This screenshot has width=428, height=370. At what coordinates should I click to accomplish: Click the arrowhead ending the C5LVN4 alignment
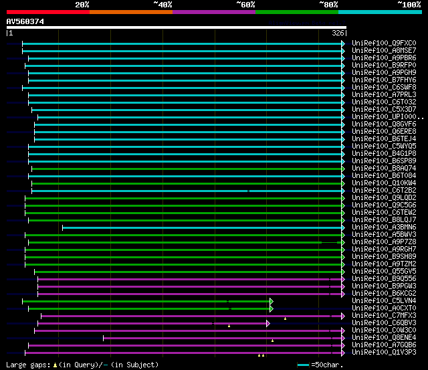tap(272, 301)
